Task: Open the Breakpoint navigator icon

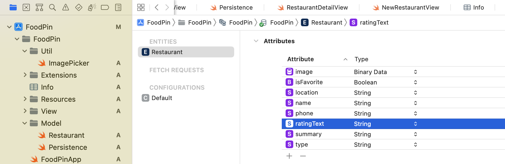Action: click(105, 7)
